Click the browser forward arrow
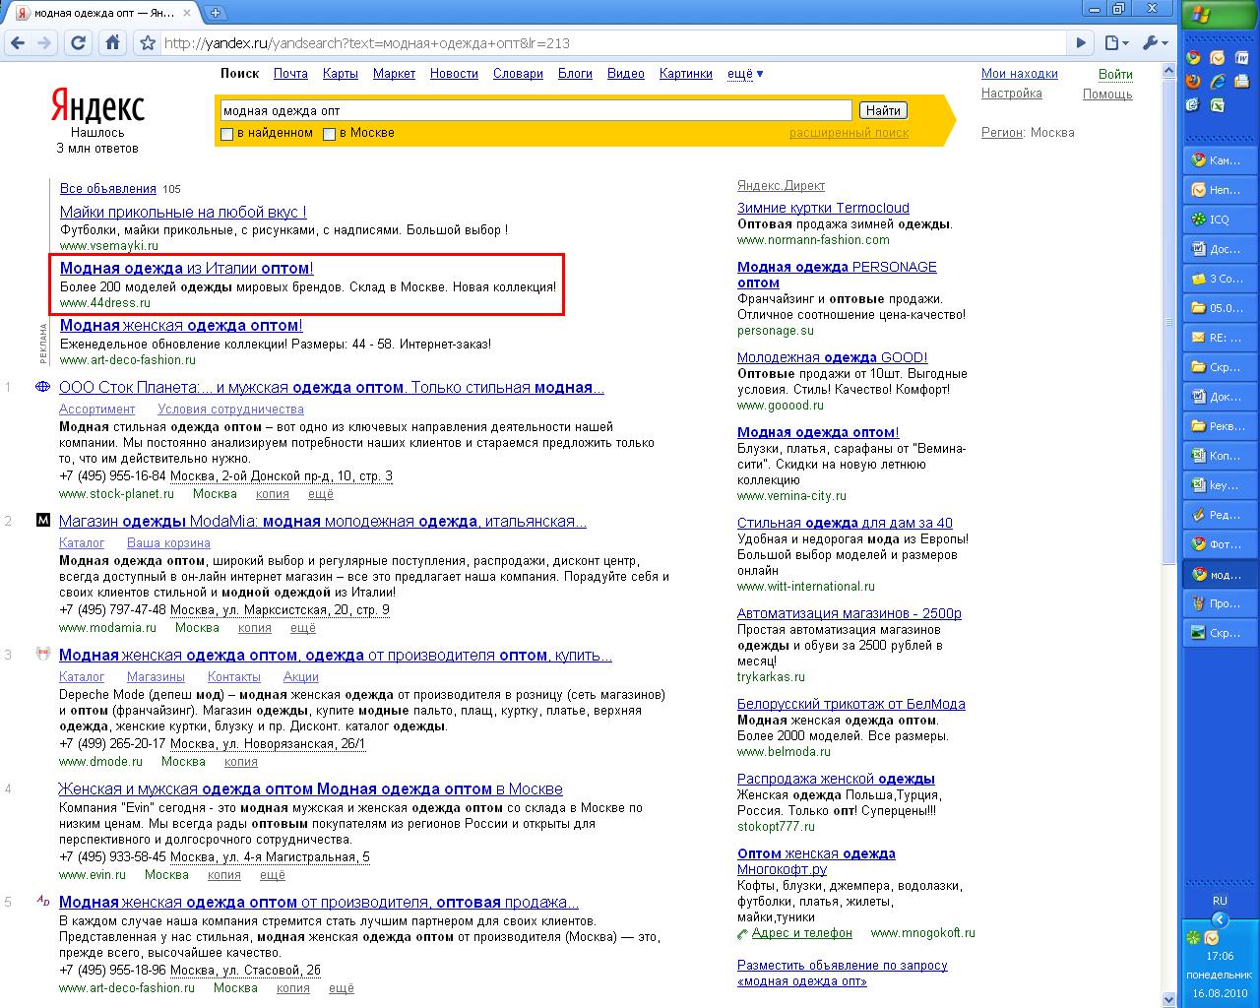1260x1008 pixels. pos(45,42)
